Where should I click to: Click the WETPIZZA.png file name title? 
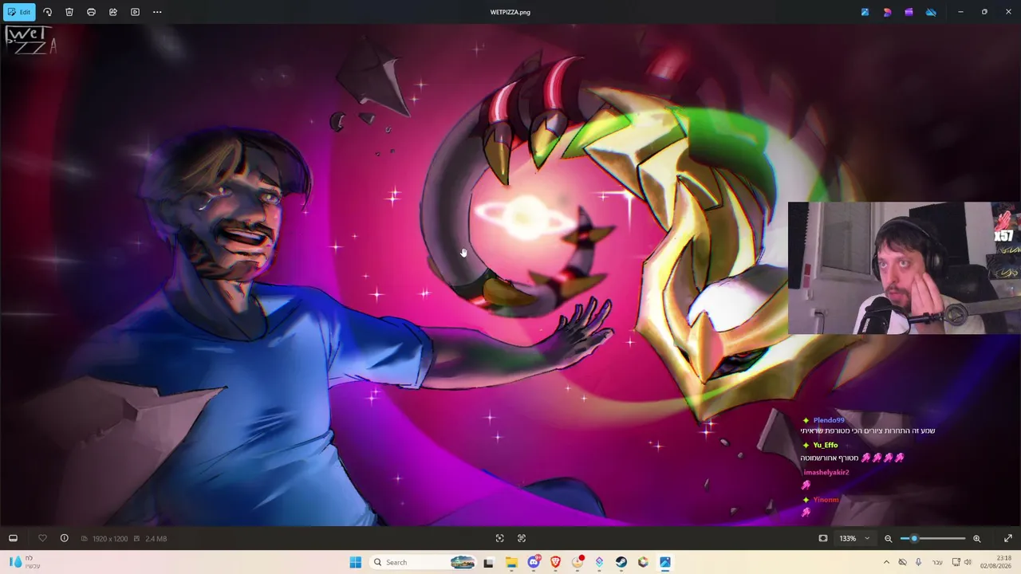coord(510,12)
